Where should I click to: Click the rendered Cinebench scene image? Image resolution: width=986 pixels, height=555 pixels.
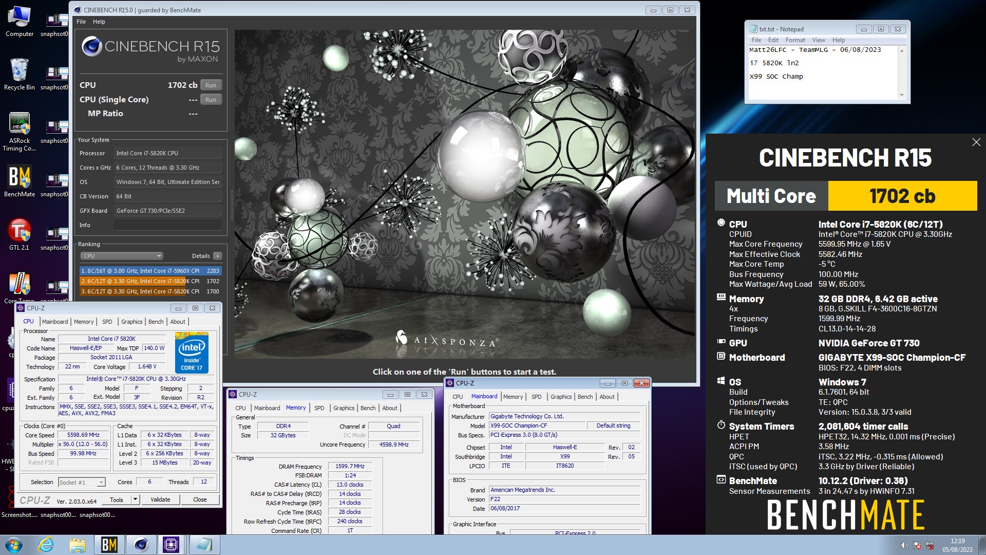tap(464, 194)
